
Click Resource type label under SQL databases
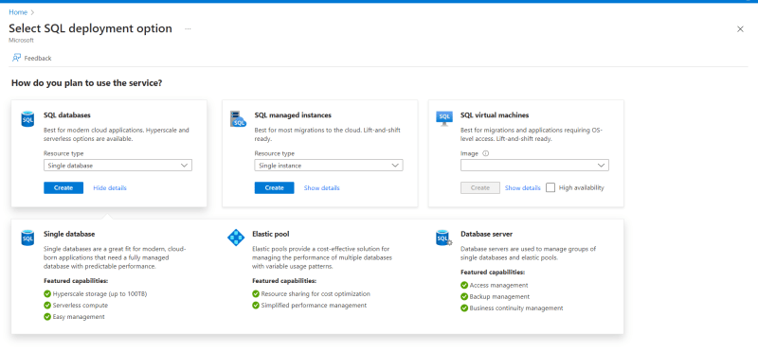[63, 153]
